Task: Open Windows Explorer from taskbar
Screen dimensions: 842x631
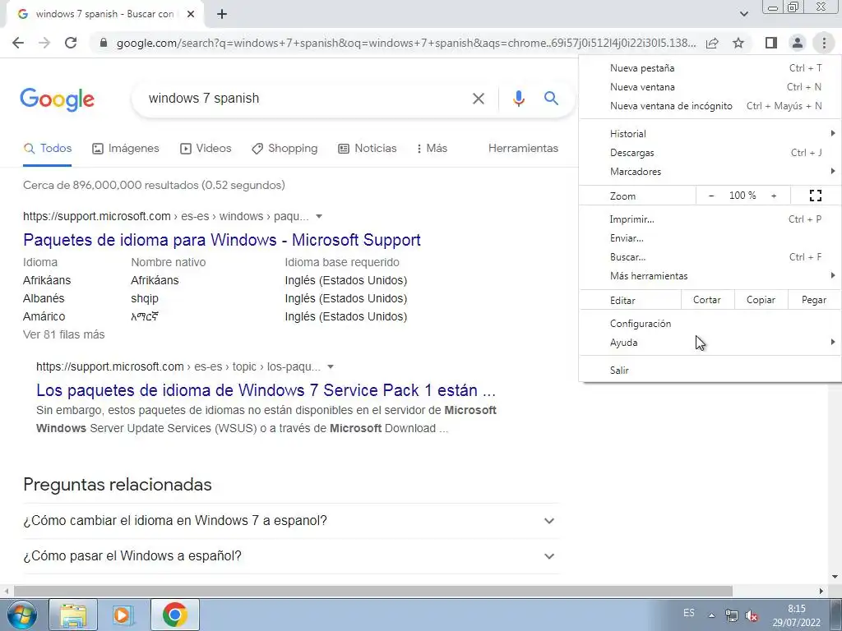Action: pos(73,615)
